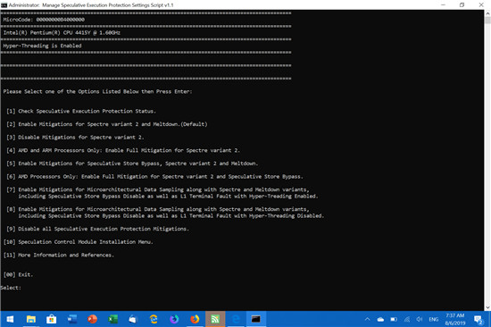Switch input language via ENG indicator
This screenshot has height=327, width=491.
tap(434, 320)
